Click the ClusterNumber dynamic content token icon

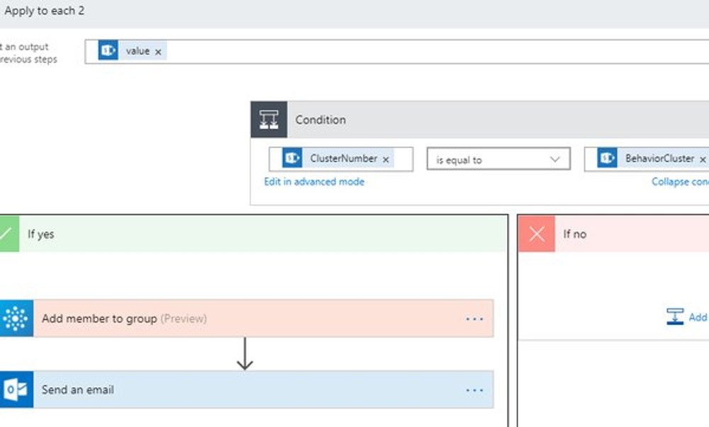(291, 159)
